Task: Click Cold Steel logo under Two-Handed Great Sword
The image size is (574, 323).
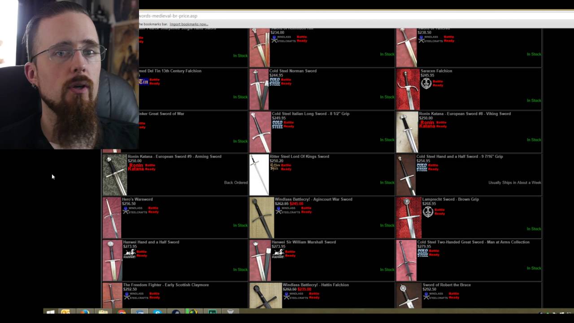Action: pos(423,253)
